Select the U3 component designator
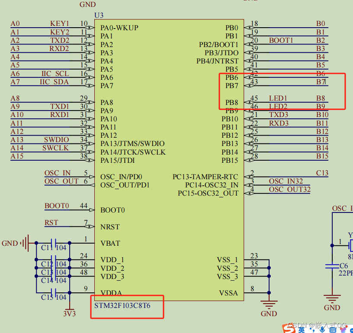 point(99,15)
